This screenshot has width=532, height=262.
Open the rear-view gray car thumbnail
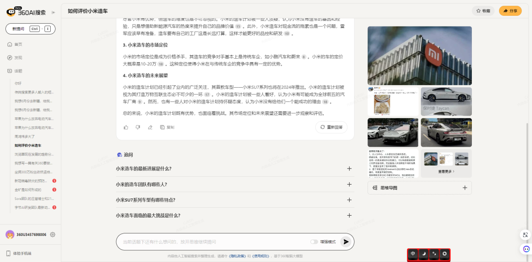[446, 132]
